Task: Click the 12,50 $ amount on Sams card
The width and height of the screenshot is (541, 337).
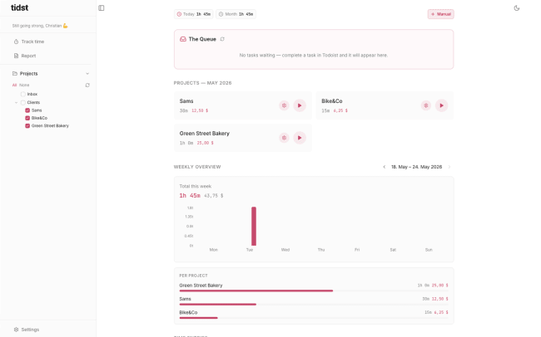Action: (200, 111)
